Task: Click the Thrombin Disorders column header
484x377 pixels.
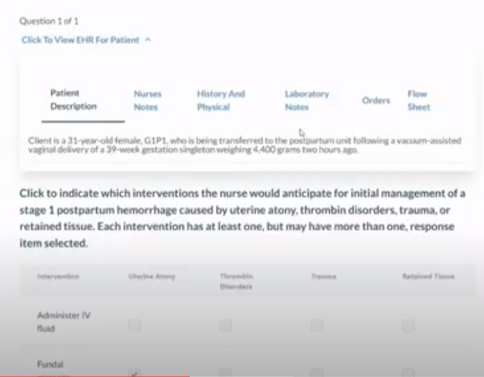Action: click(236, 281)
